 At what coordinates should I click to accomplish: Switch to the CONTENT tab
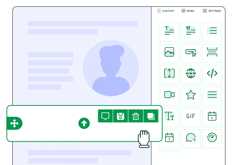pyautogui.click(x=166, y=11)
